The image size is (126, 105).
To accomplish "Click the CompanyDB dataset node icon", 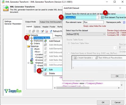I will 32,38.
